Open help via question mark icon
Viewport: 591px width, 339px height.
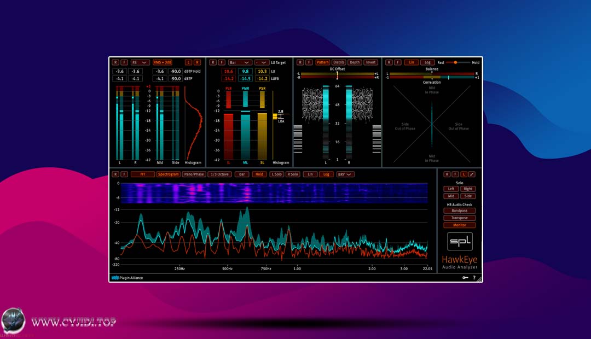tap(474, 278)
